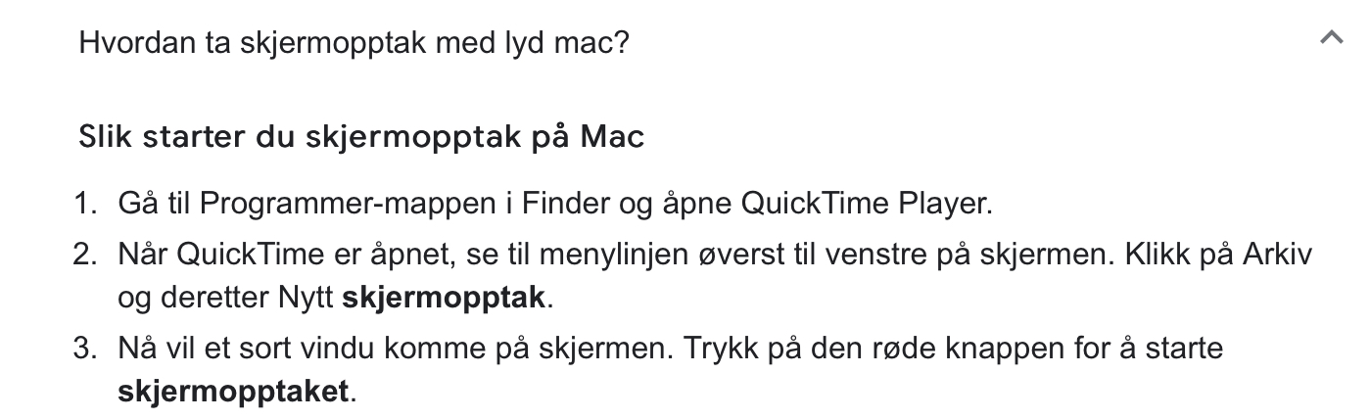Click the word "Mac" in the heading

click(x=613, y=136)
